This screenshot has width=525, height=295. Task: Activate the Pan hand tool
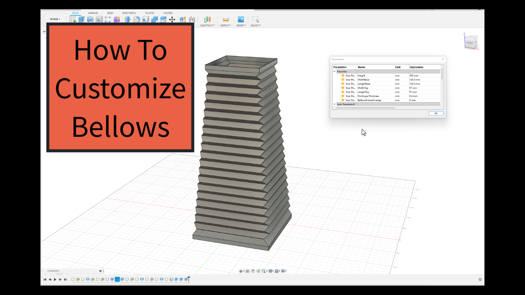click(253, 271)
